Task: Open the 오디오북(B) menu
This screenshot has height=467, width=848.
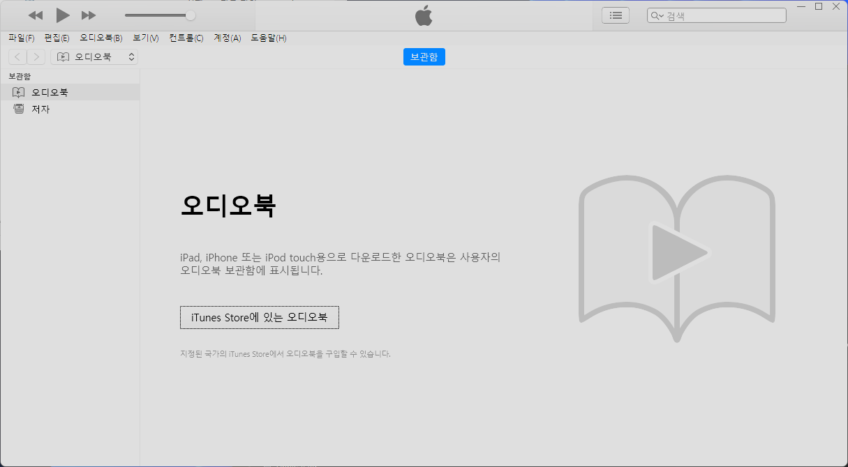Action: click(101, 38)
